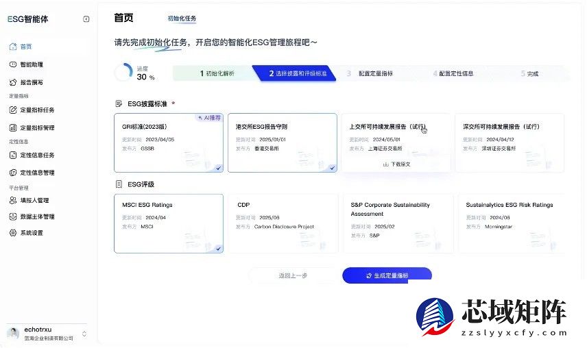Click publisher text 深圳证券交易所
Image resolution: width=587 pixels, height=348 pixels.
click(499, 149)
